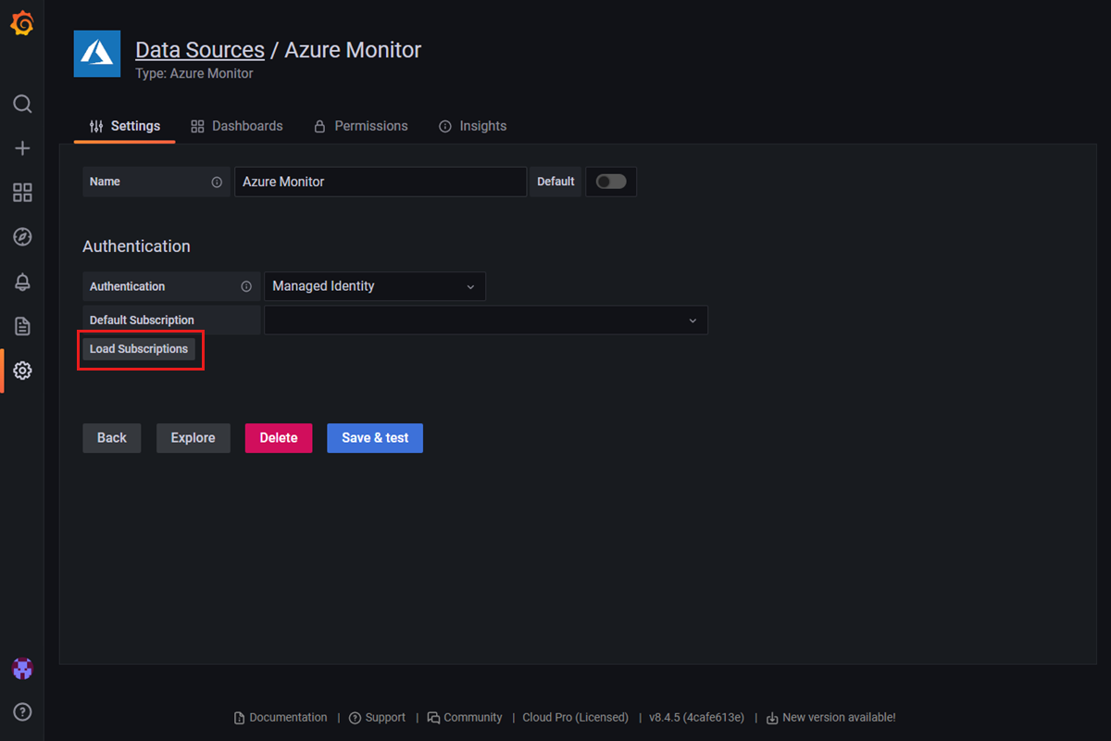Open Configuration with the gear icon
The image size is (1111, 741).
tap(22, 370)
